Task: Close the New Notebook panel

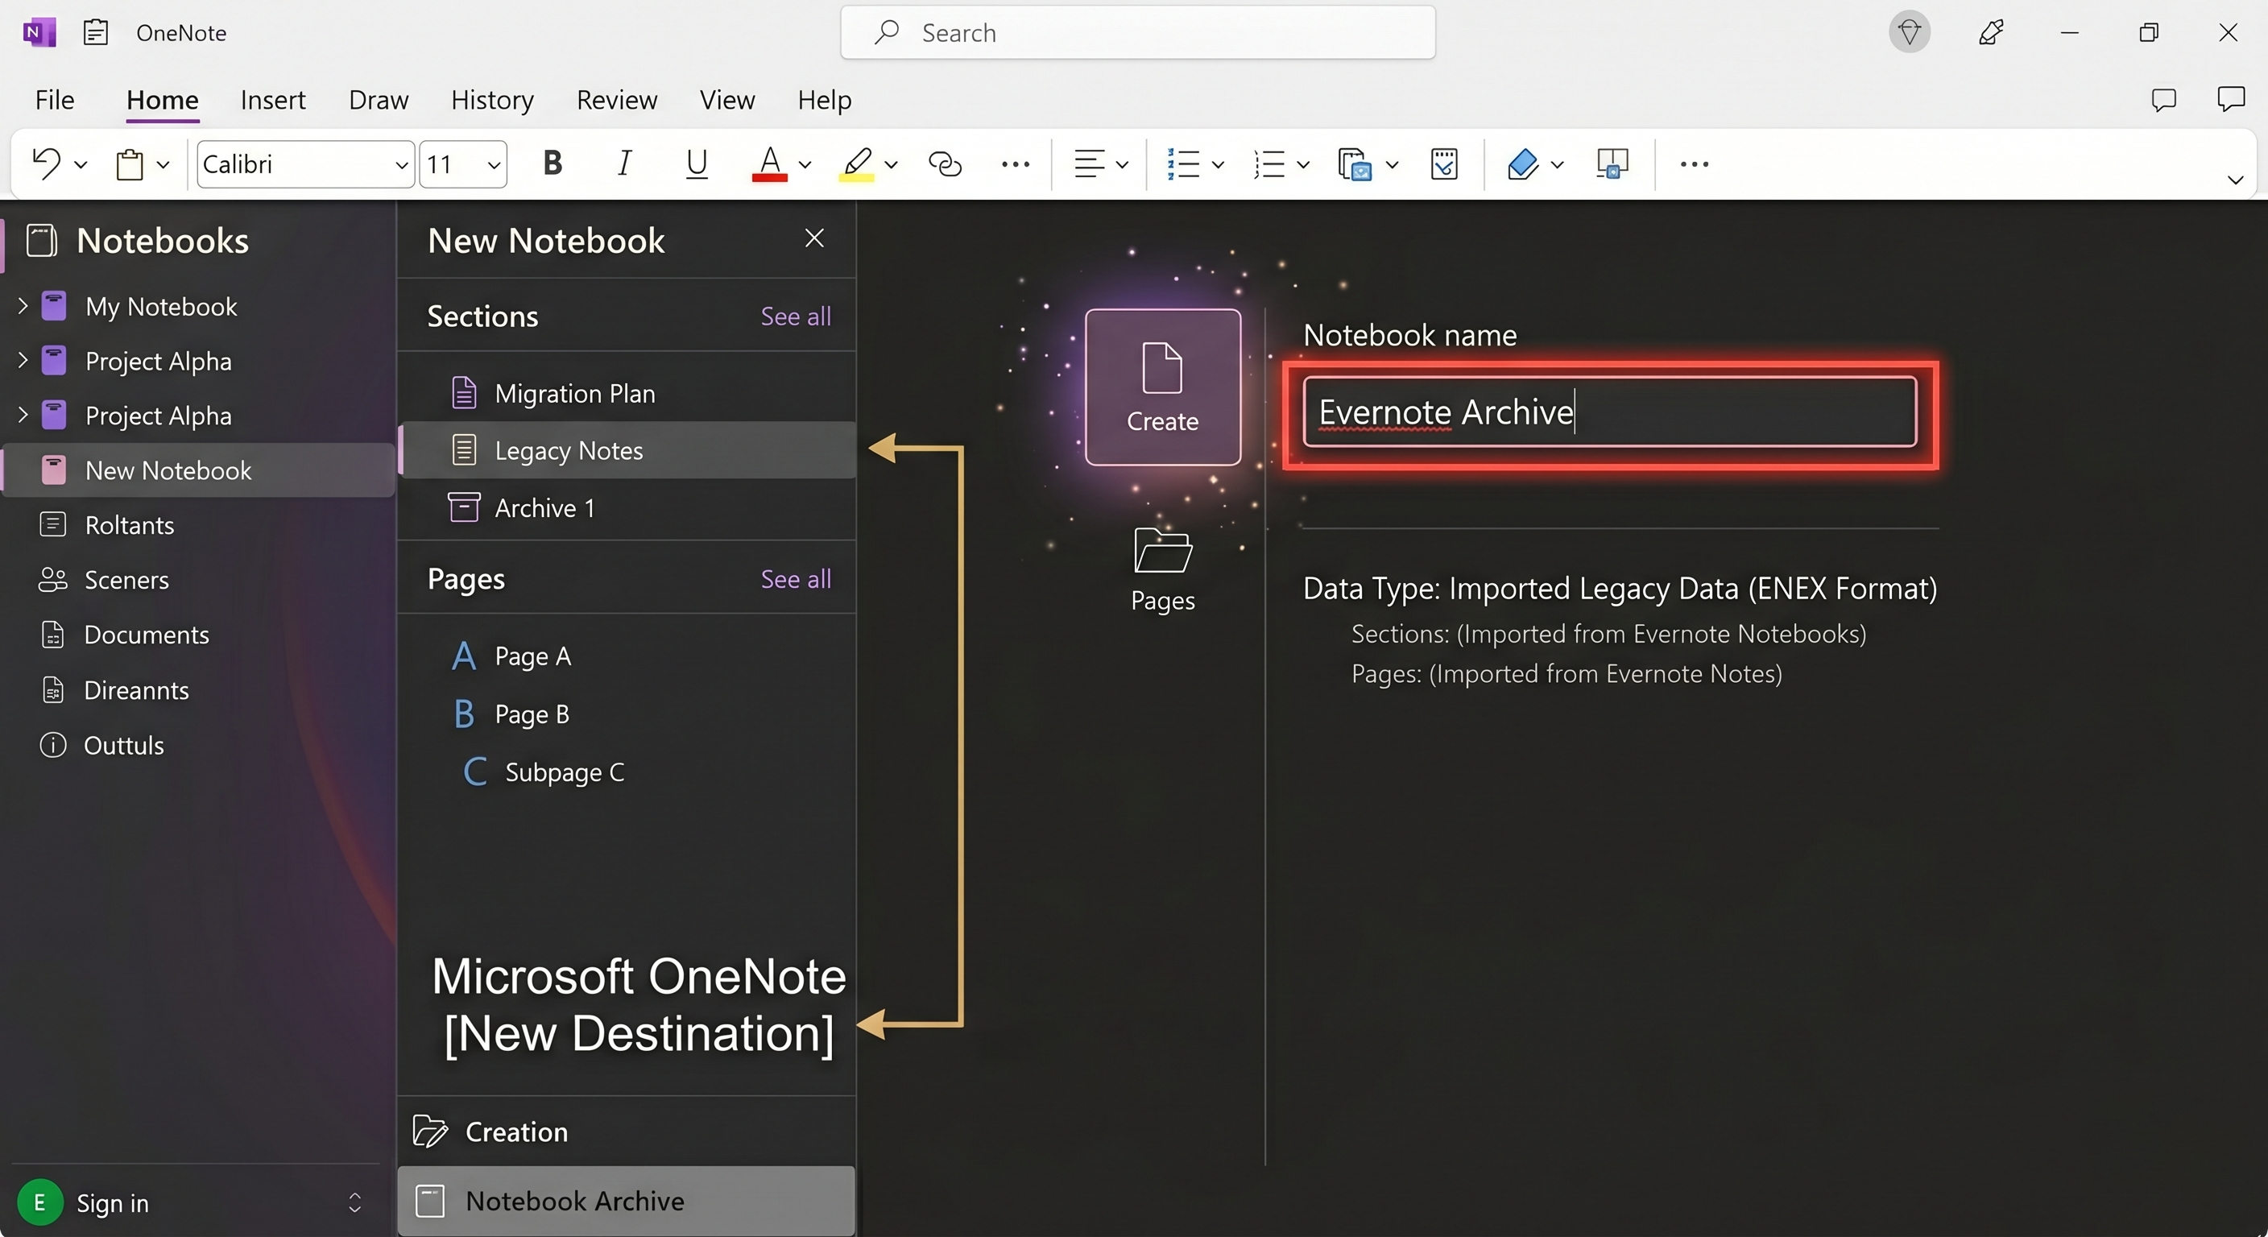Action: (x=814, y=238)
